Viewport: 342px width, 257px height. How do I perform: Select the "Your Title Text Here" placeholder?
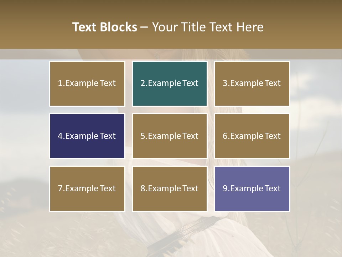point(208,27)
